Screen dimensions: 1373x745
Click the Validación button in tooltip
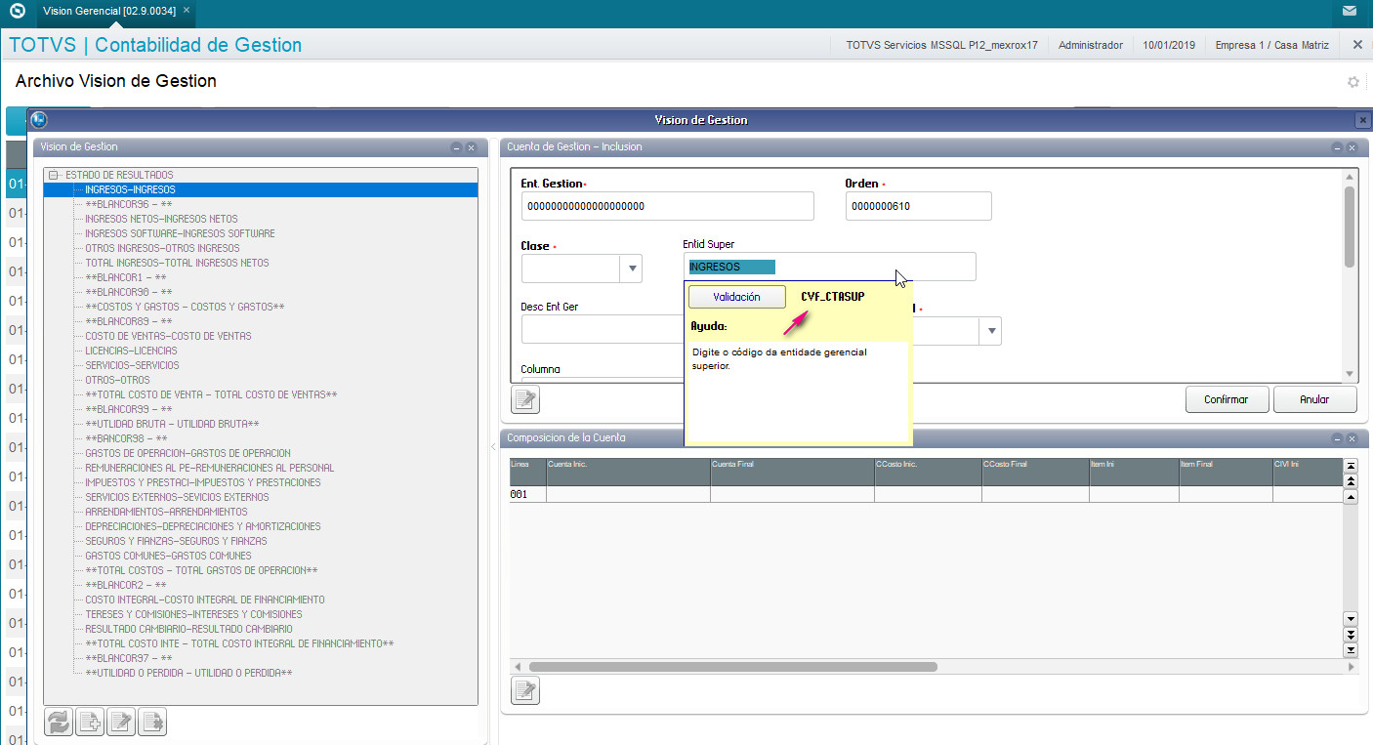736,296
